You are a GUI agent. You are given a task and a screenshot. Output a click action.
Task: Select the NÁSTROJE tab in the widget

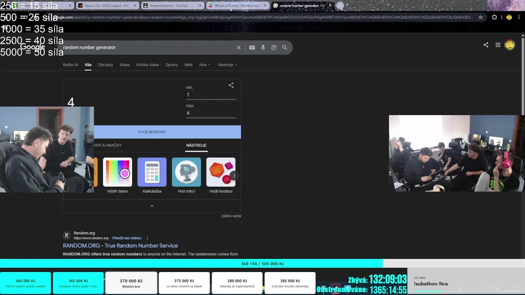196,145
